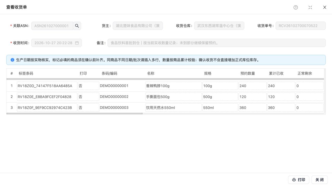Click the 预约数量 column header
The width and height of the screenshot is (332, 187).
tap(248, 74)
